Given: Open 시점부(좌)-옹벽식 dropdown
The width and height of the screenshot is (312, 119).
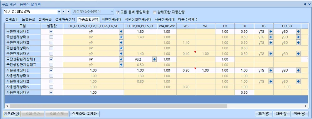Looking at the screenshot, I should point(112,12).
